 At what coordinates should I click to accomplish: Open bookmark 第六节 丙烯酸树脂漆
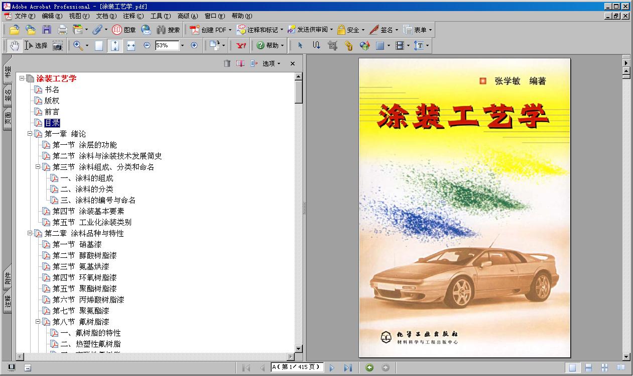[88, 300]
